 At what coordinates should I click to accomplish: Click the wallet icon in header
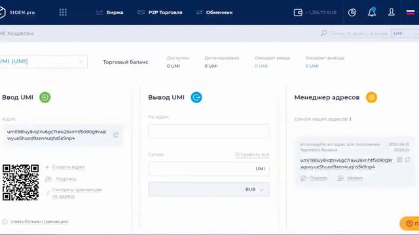point(298,12)
